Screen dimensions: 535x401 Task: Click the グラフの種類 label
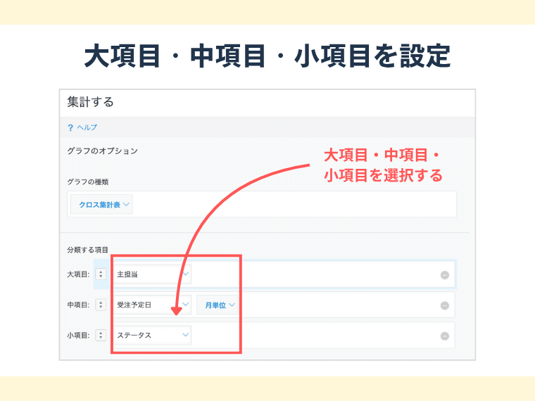(88, 182)
